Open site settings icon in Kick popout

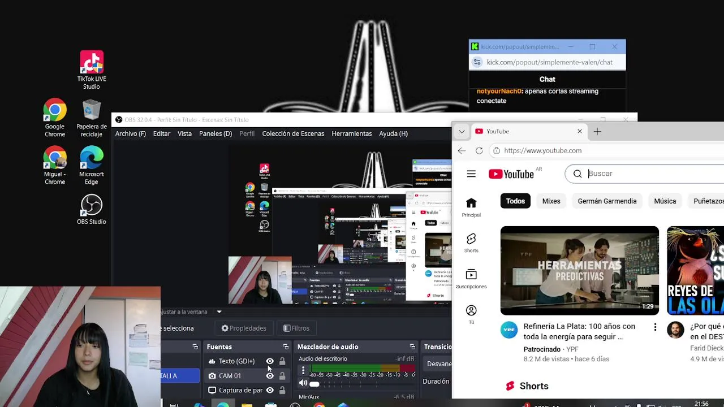(477, 62)
